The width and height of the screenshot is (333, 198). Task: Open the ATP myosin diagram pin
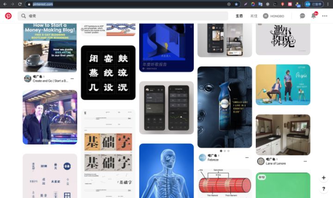point(108,30)
